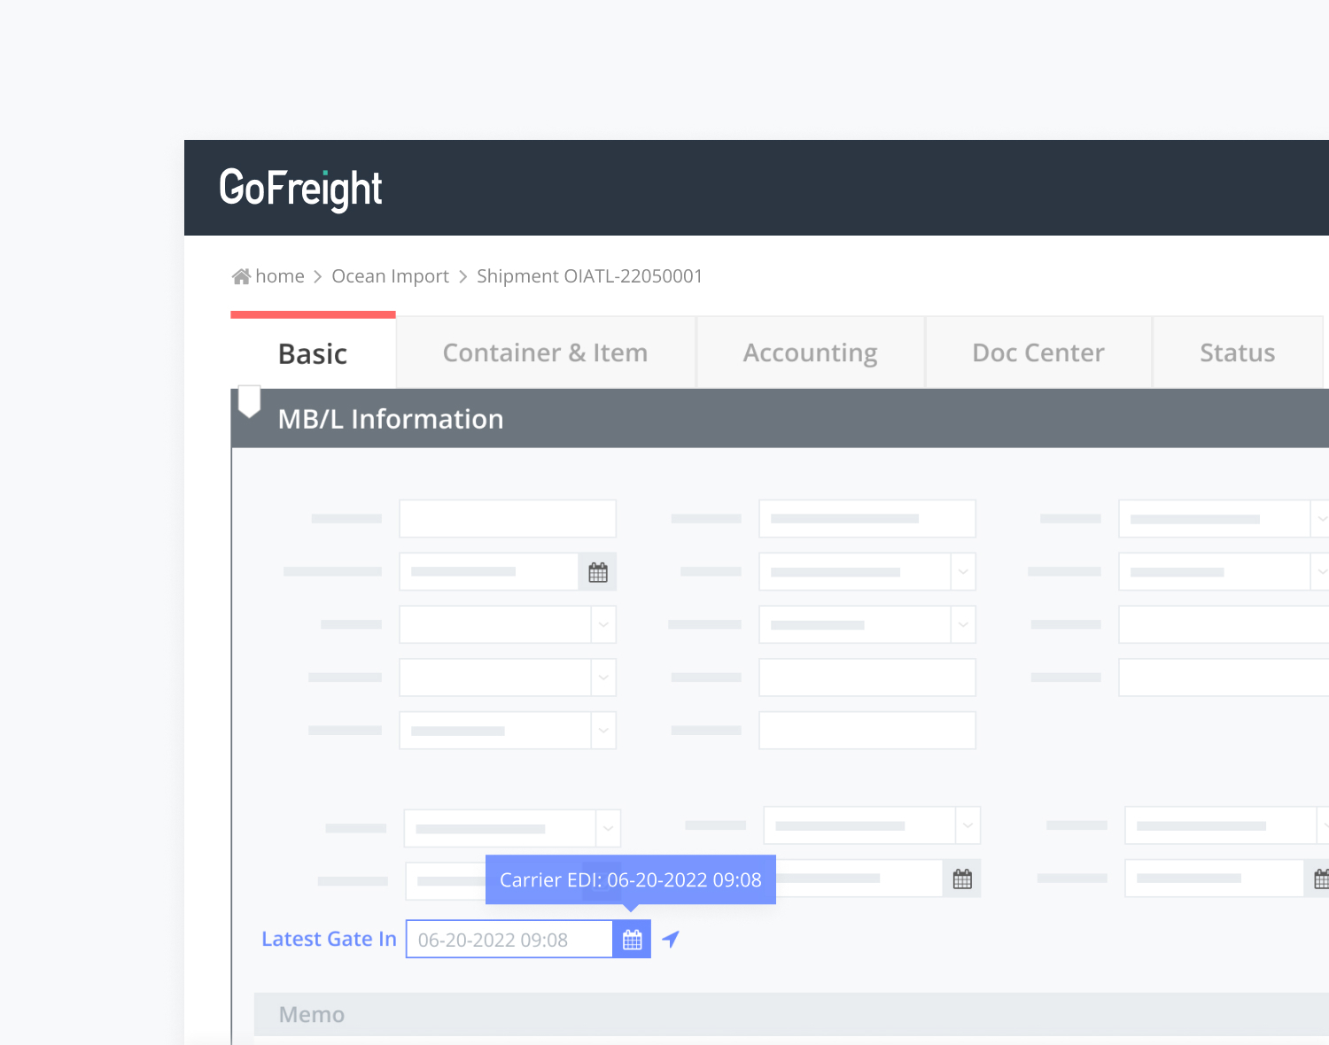Click the Latest Gate In label

click(329, 939)
